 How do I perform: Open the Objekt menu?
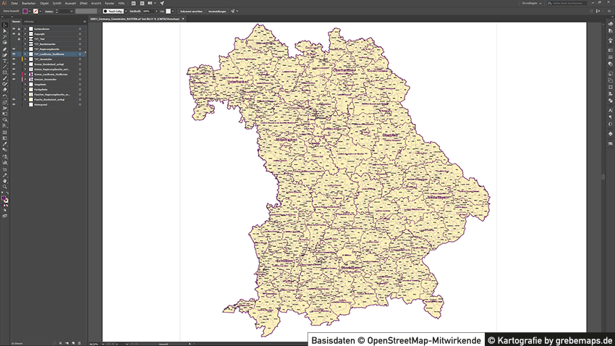[44, 3]
